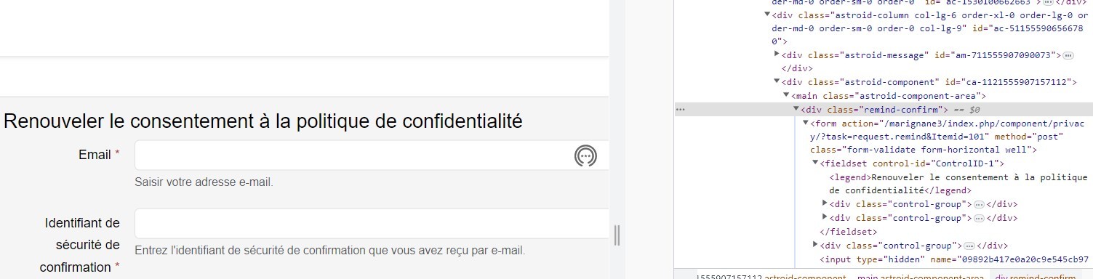The width and height of the screenshot is (1093, 279).
Task: Select div.remind-confirm in the breadcrumb bar
Action: (x=1036, y=277)
